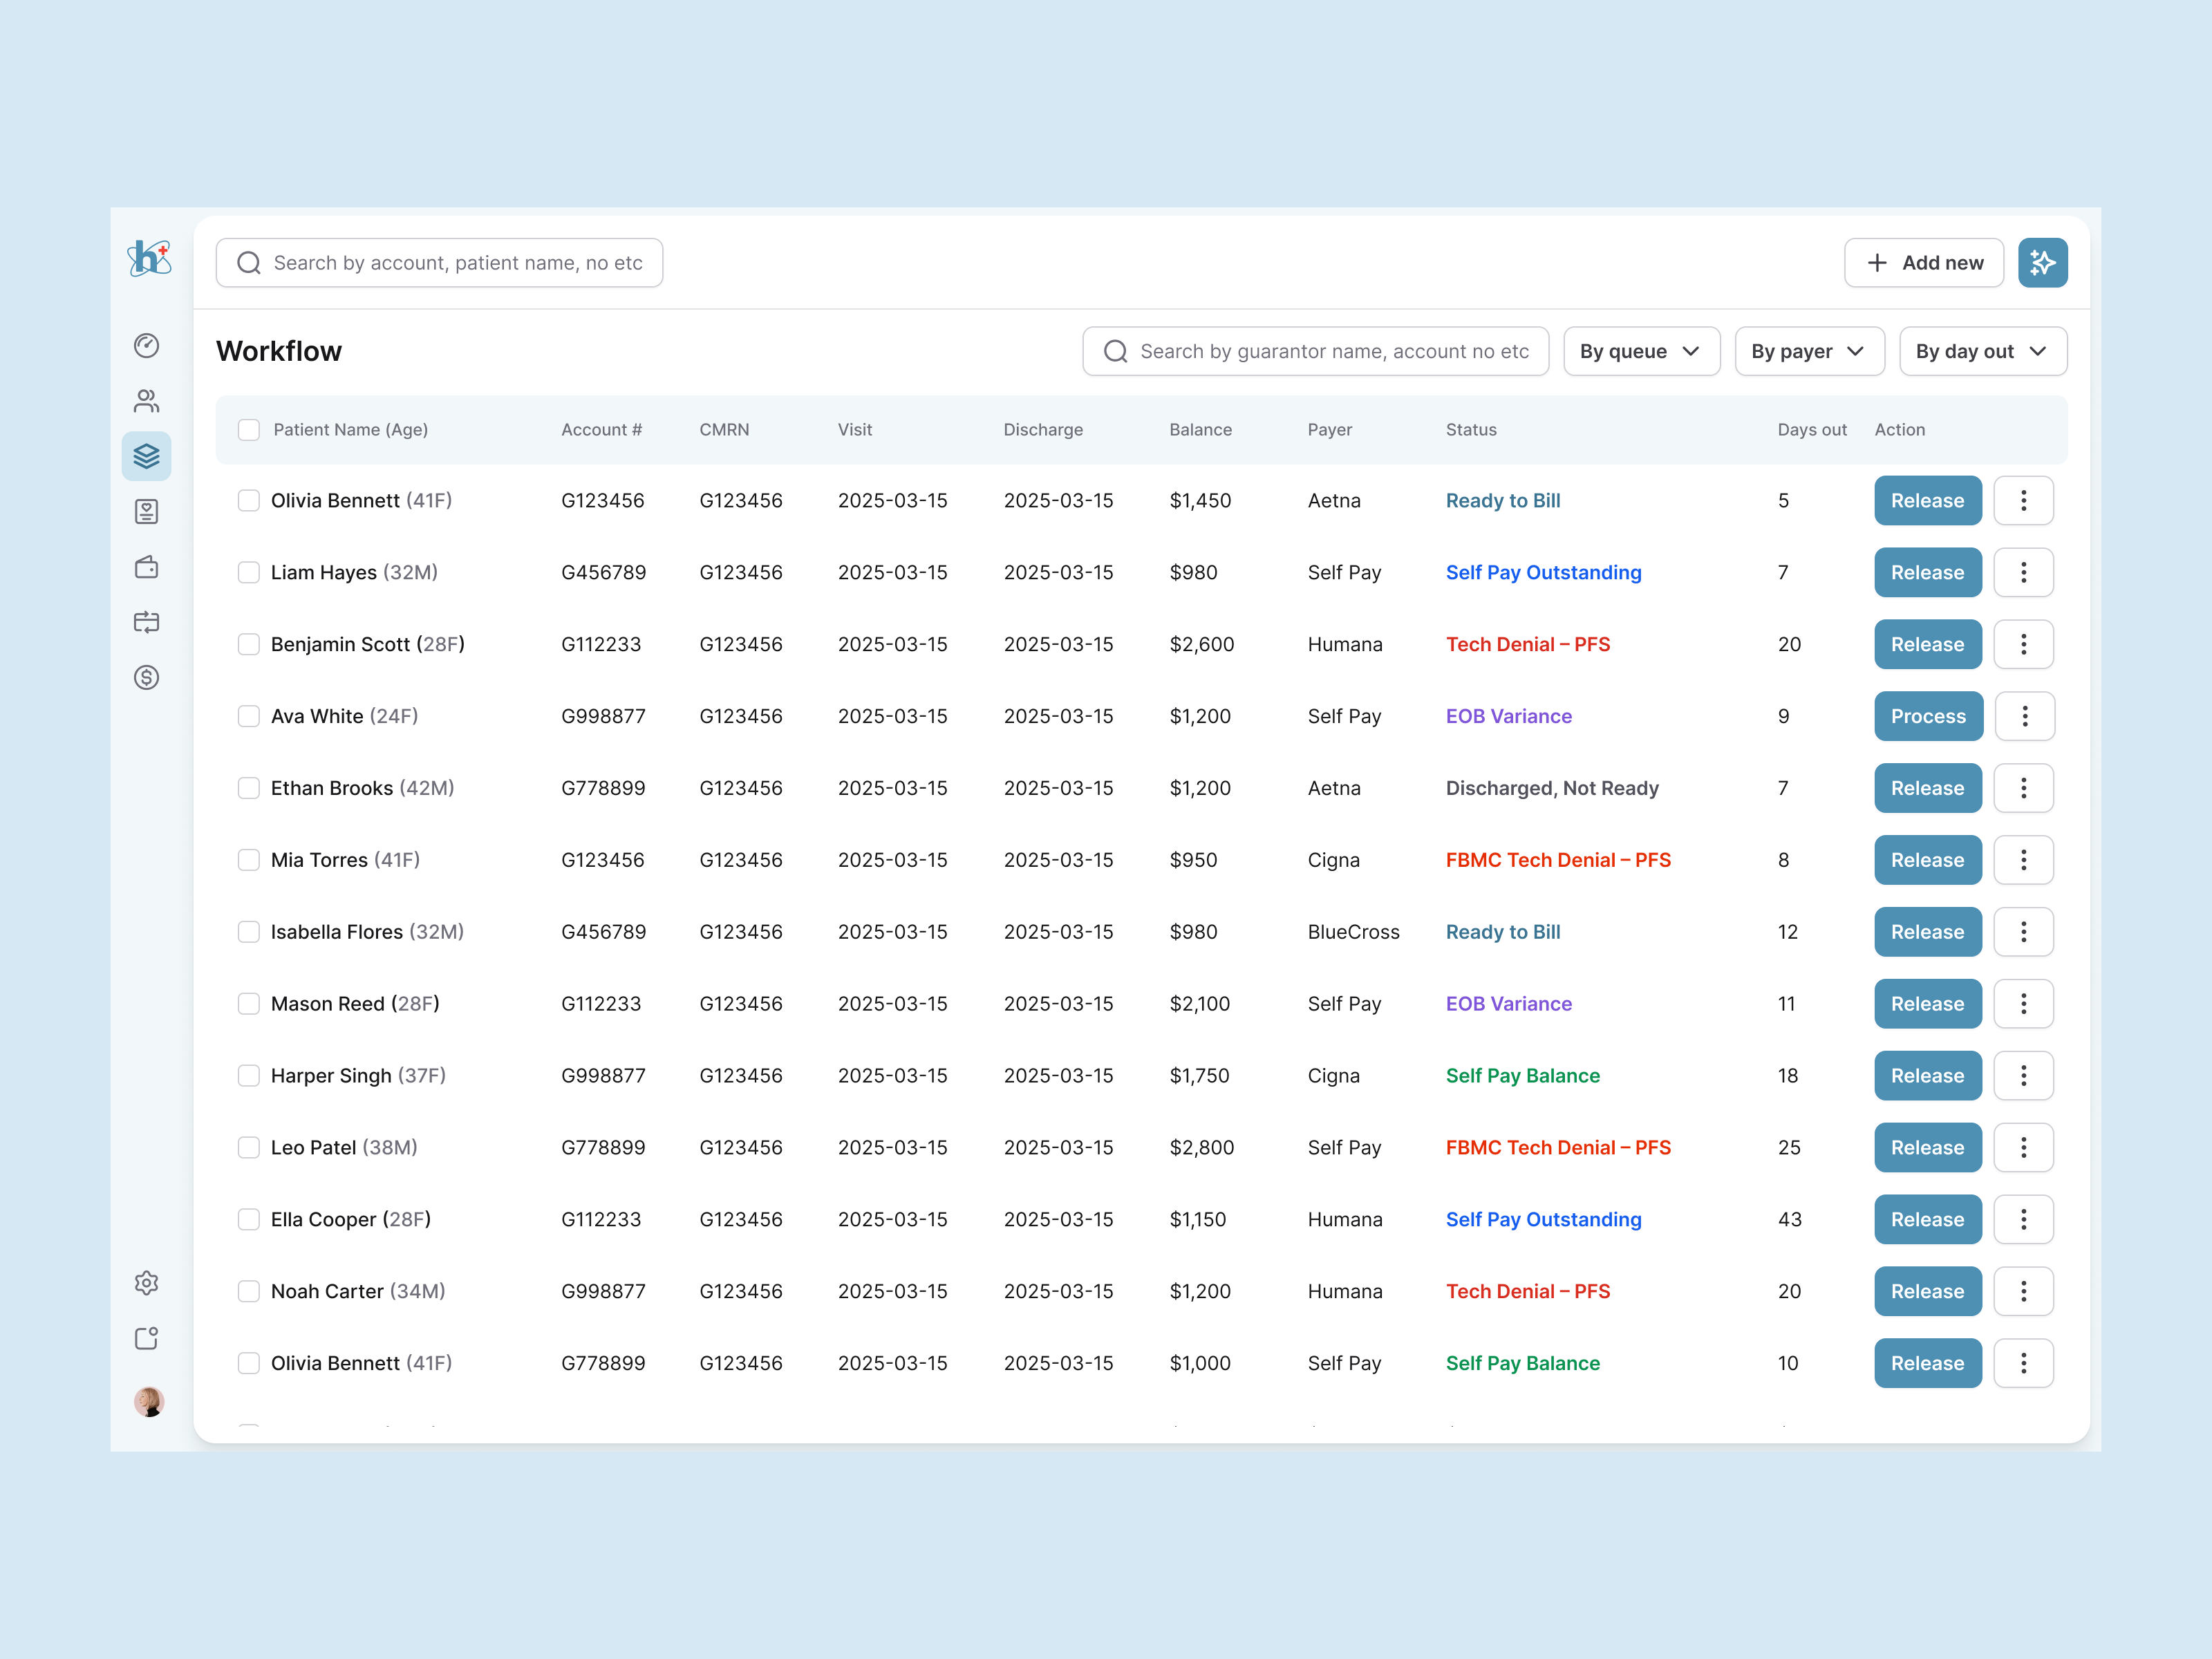Open the billing dollar icon in sidebar
The width and height of the screenshot is (2212, 1659).
(x=147, y=678)
